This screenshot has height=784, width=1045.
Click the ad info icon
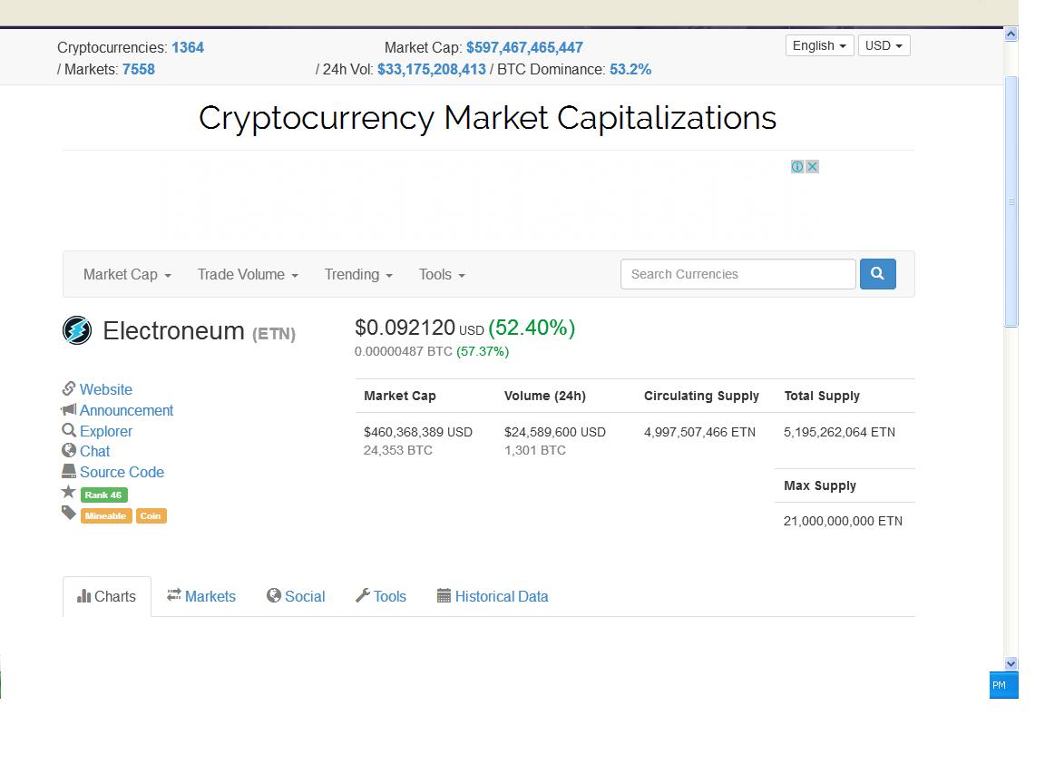(797, 167)
